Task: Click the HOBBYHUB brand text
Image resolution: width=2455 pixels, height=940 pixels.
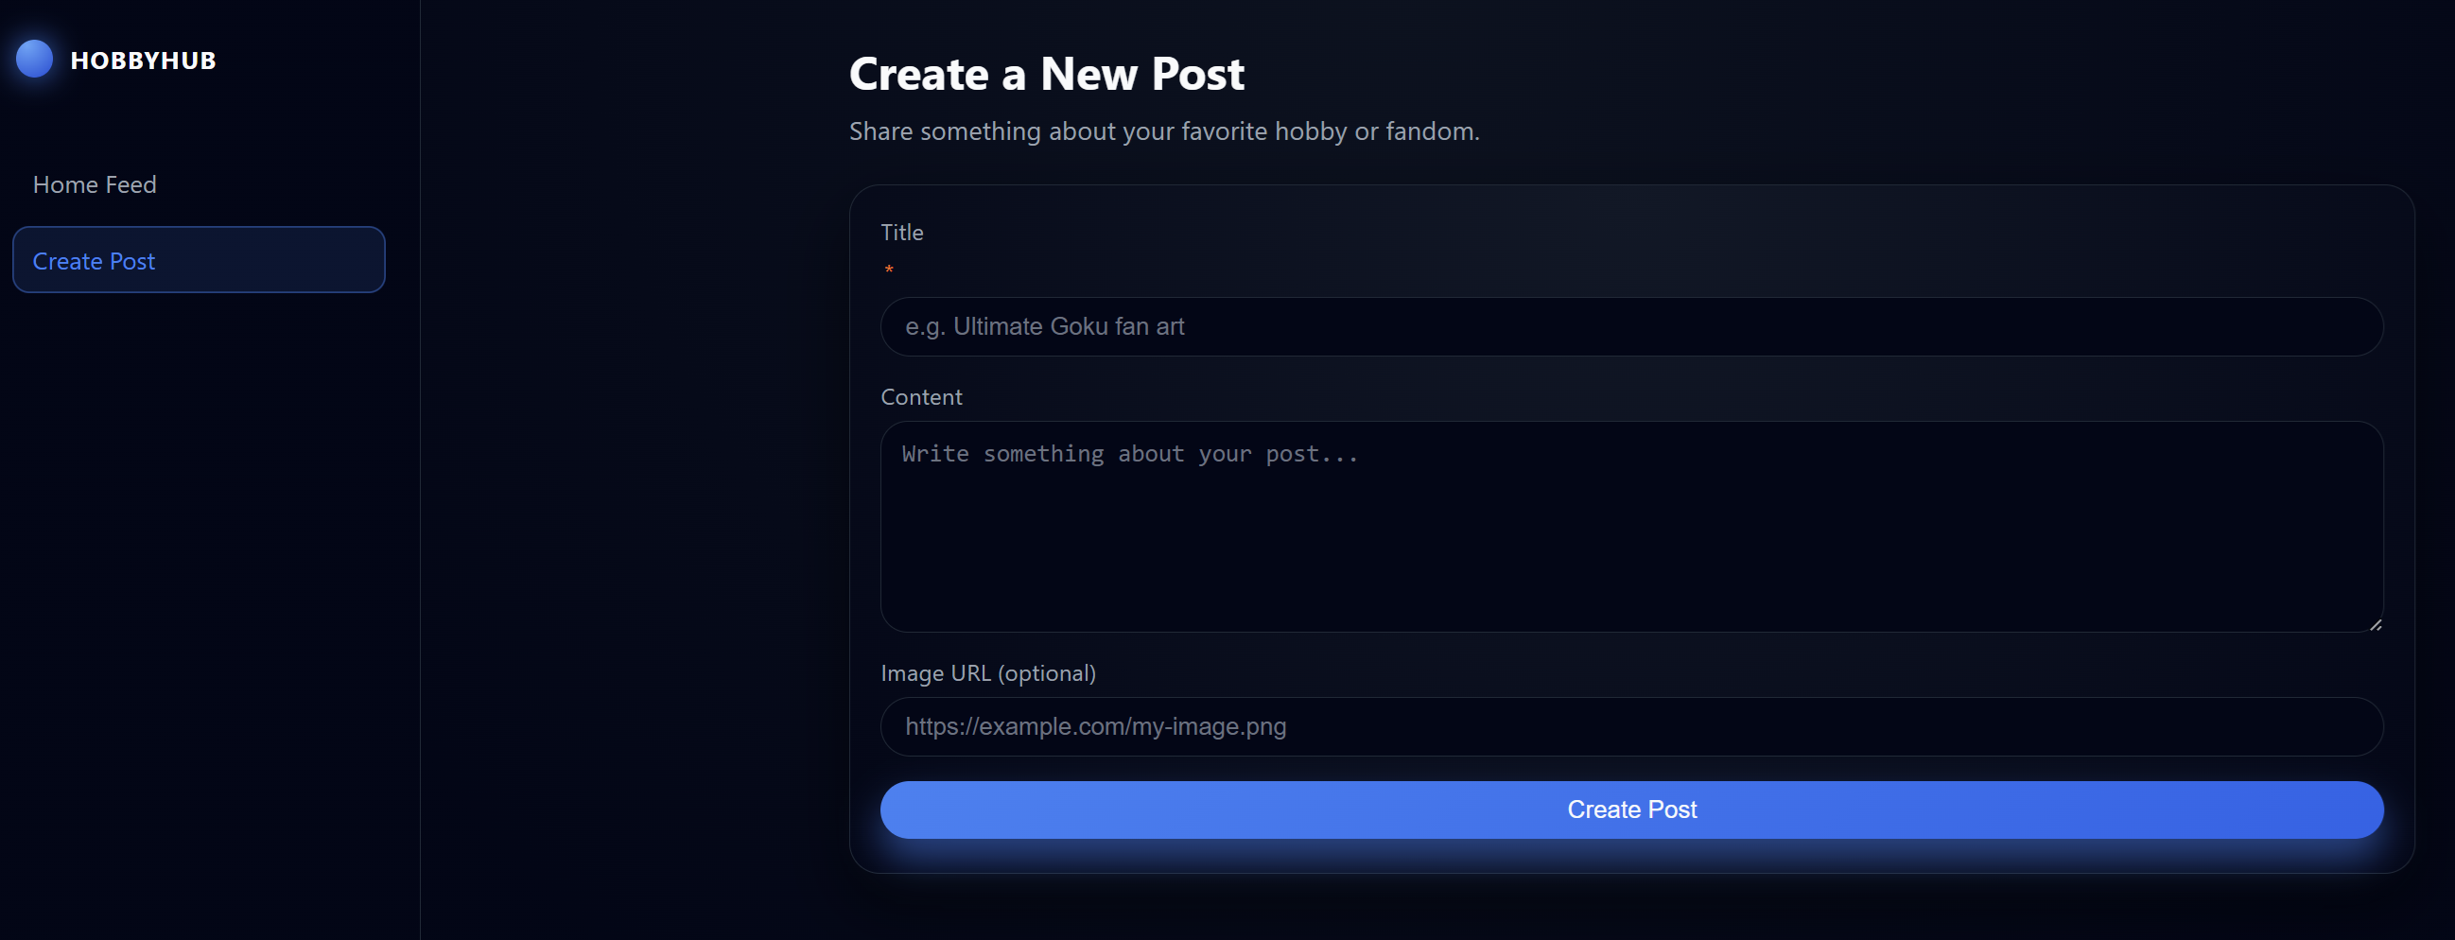Action: [143, 61]
